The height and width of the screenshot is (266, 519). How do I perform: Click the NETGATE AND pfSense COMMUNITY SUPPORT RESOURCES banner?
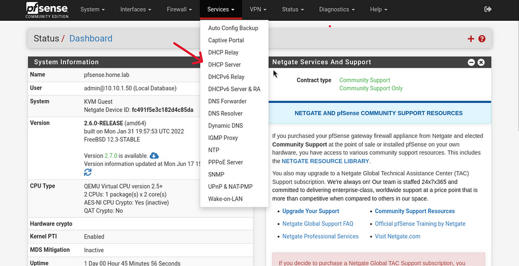[379, 113]
